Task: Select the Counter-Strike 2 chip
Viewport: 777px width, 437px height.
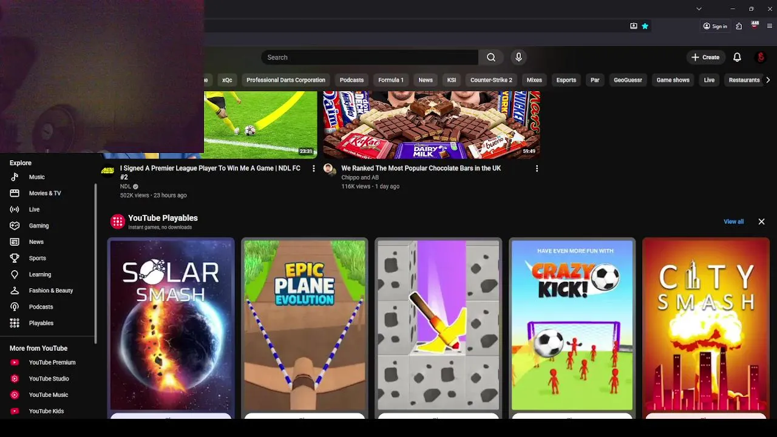Action: point(491,80)
